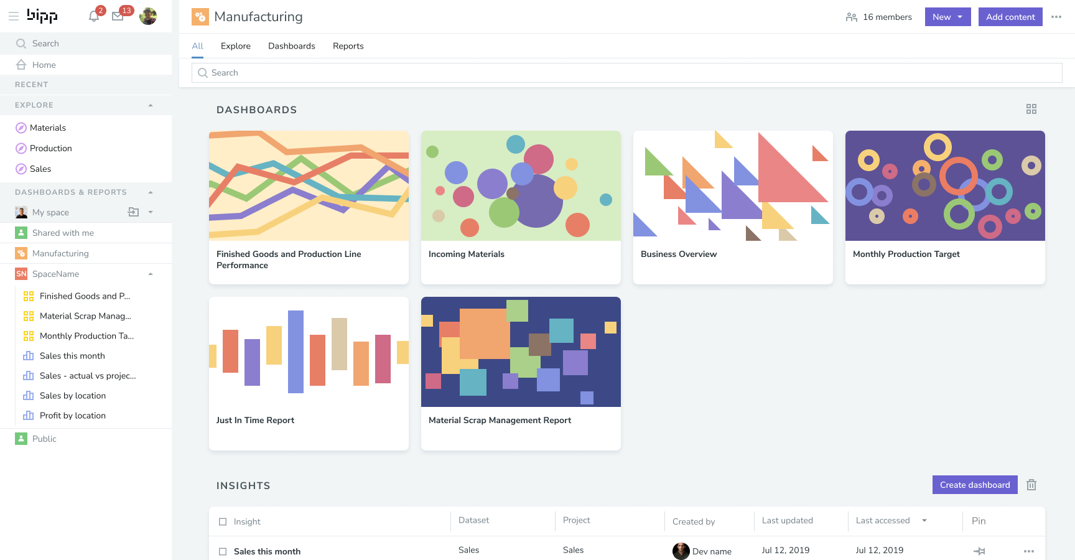Open the Reports tab
The width and height of the screenshot is (1075, 560).
[x=348, y=46]
